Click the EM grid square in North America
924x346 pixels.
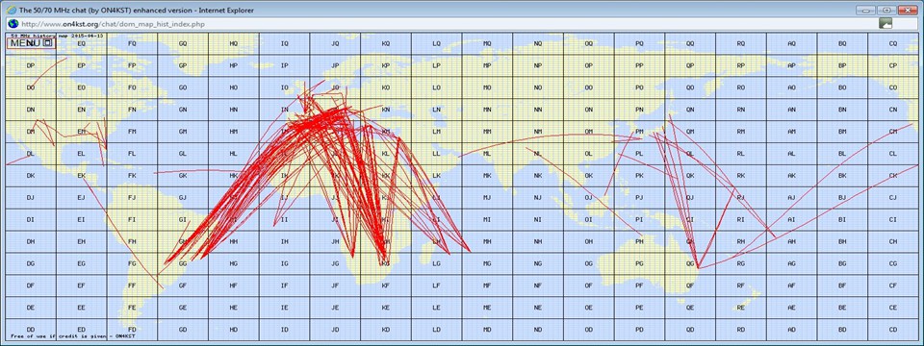(x=81, y=132)
